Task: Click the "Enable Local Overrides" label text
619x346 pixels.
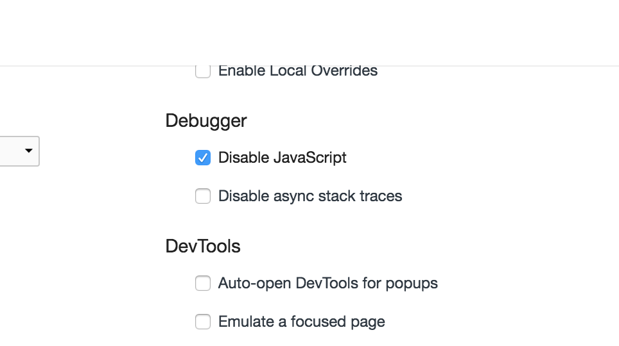Action: [298, 70]
